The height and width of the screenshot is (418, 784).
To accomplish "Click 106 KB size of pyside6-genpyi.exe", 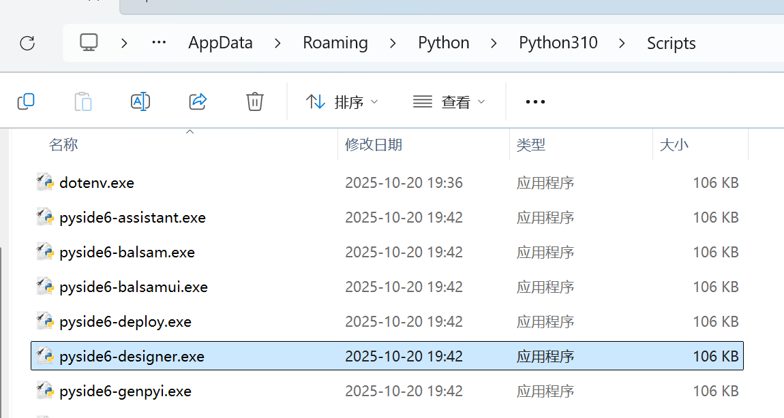I will click(x=716, y=391).
